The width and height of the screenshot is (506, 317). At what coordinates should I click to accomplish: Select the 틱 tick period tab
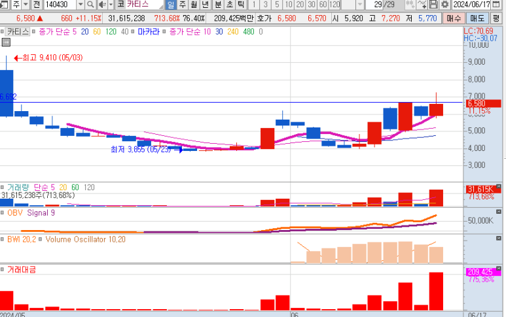241,5
